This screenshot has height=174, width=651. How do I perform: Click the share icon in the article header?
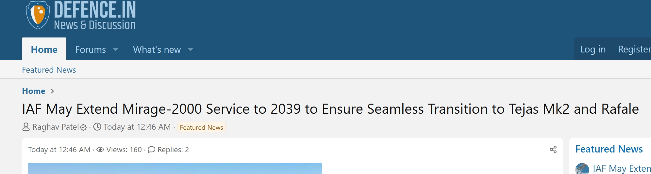click(x=553, y=150)
